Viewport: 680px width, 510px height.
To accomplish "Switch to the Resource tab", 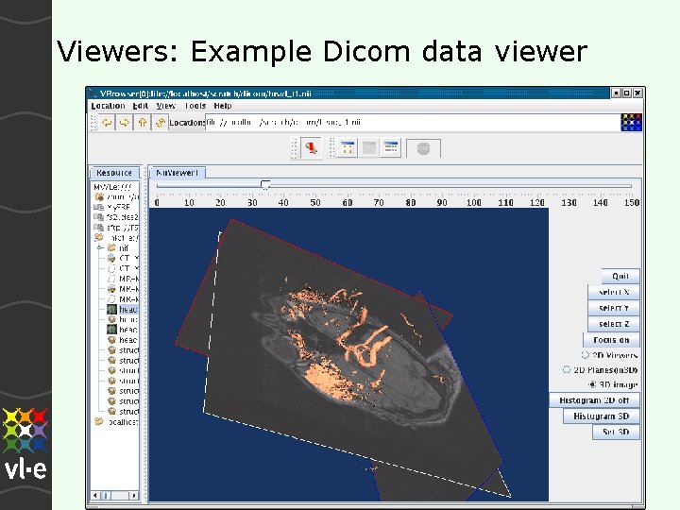I will click(114, 173).
